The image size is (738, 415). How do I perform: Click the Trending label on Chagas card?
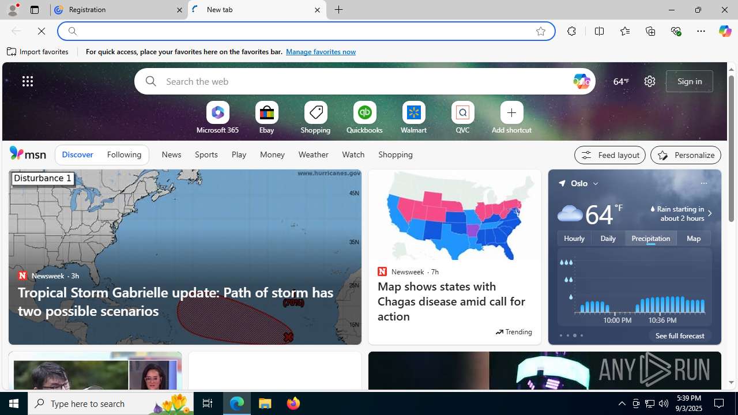tap(514, 332)
